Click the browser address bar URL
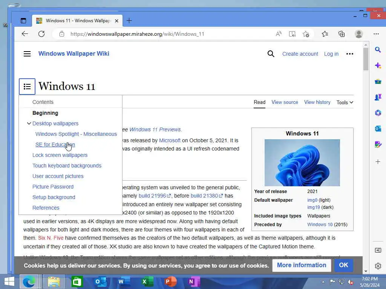 tap(137, 34)
